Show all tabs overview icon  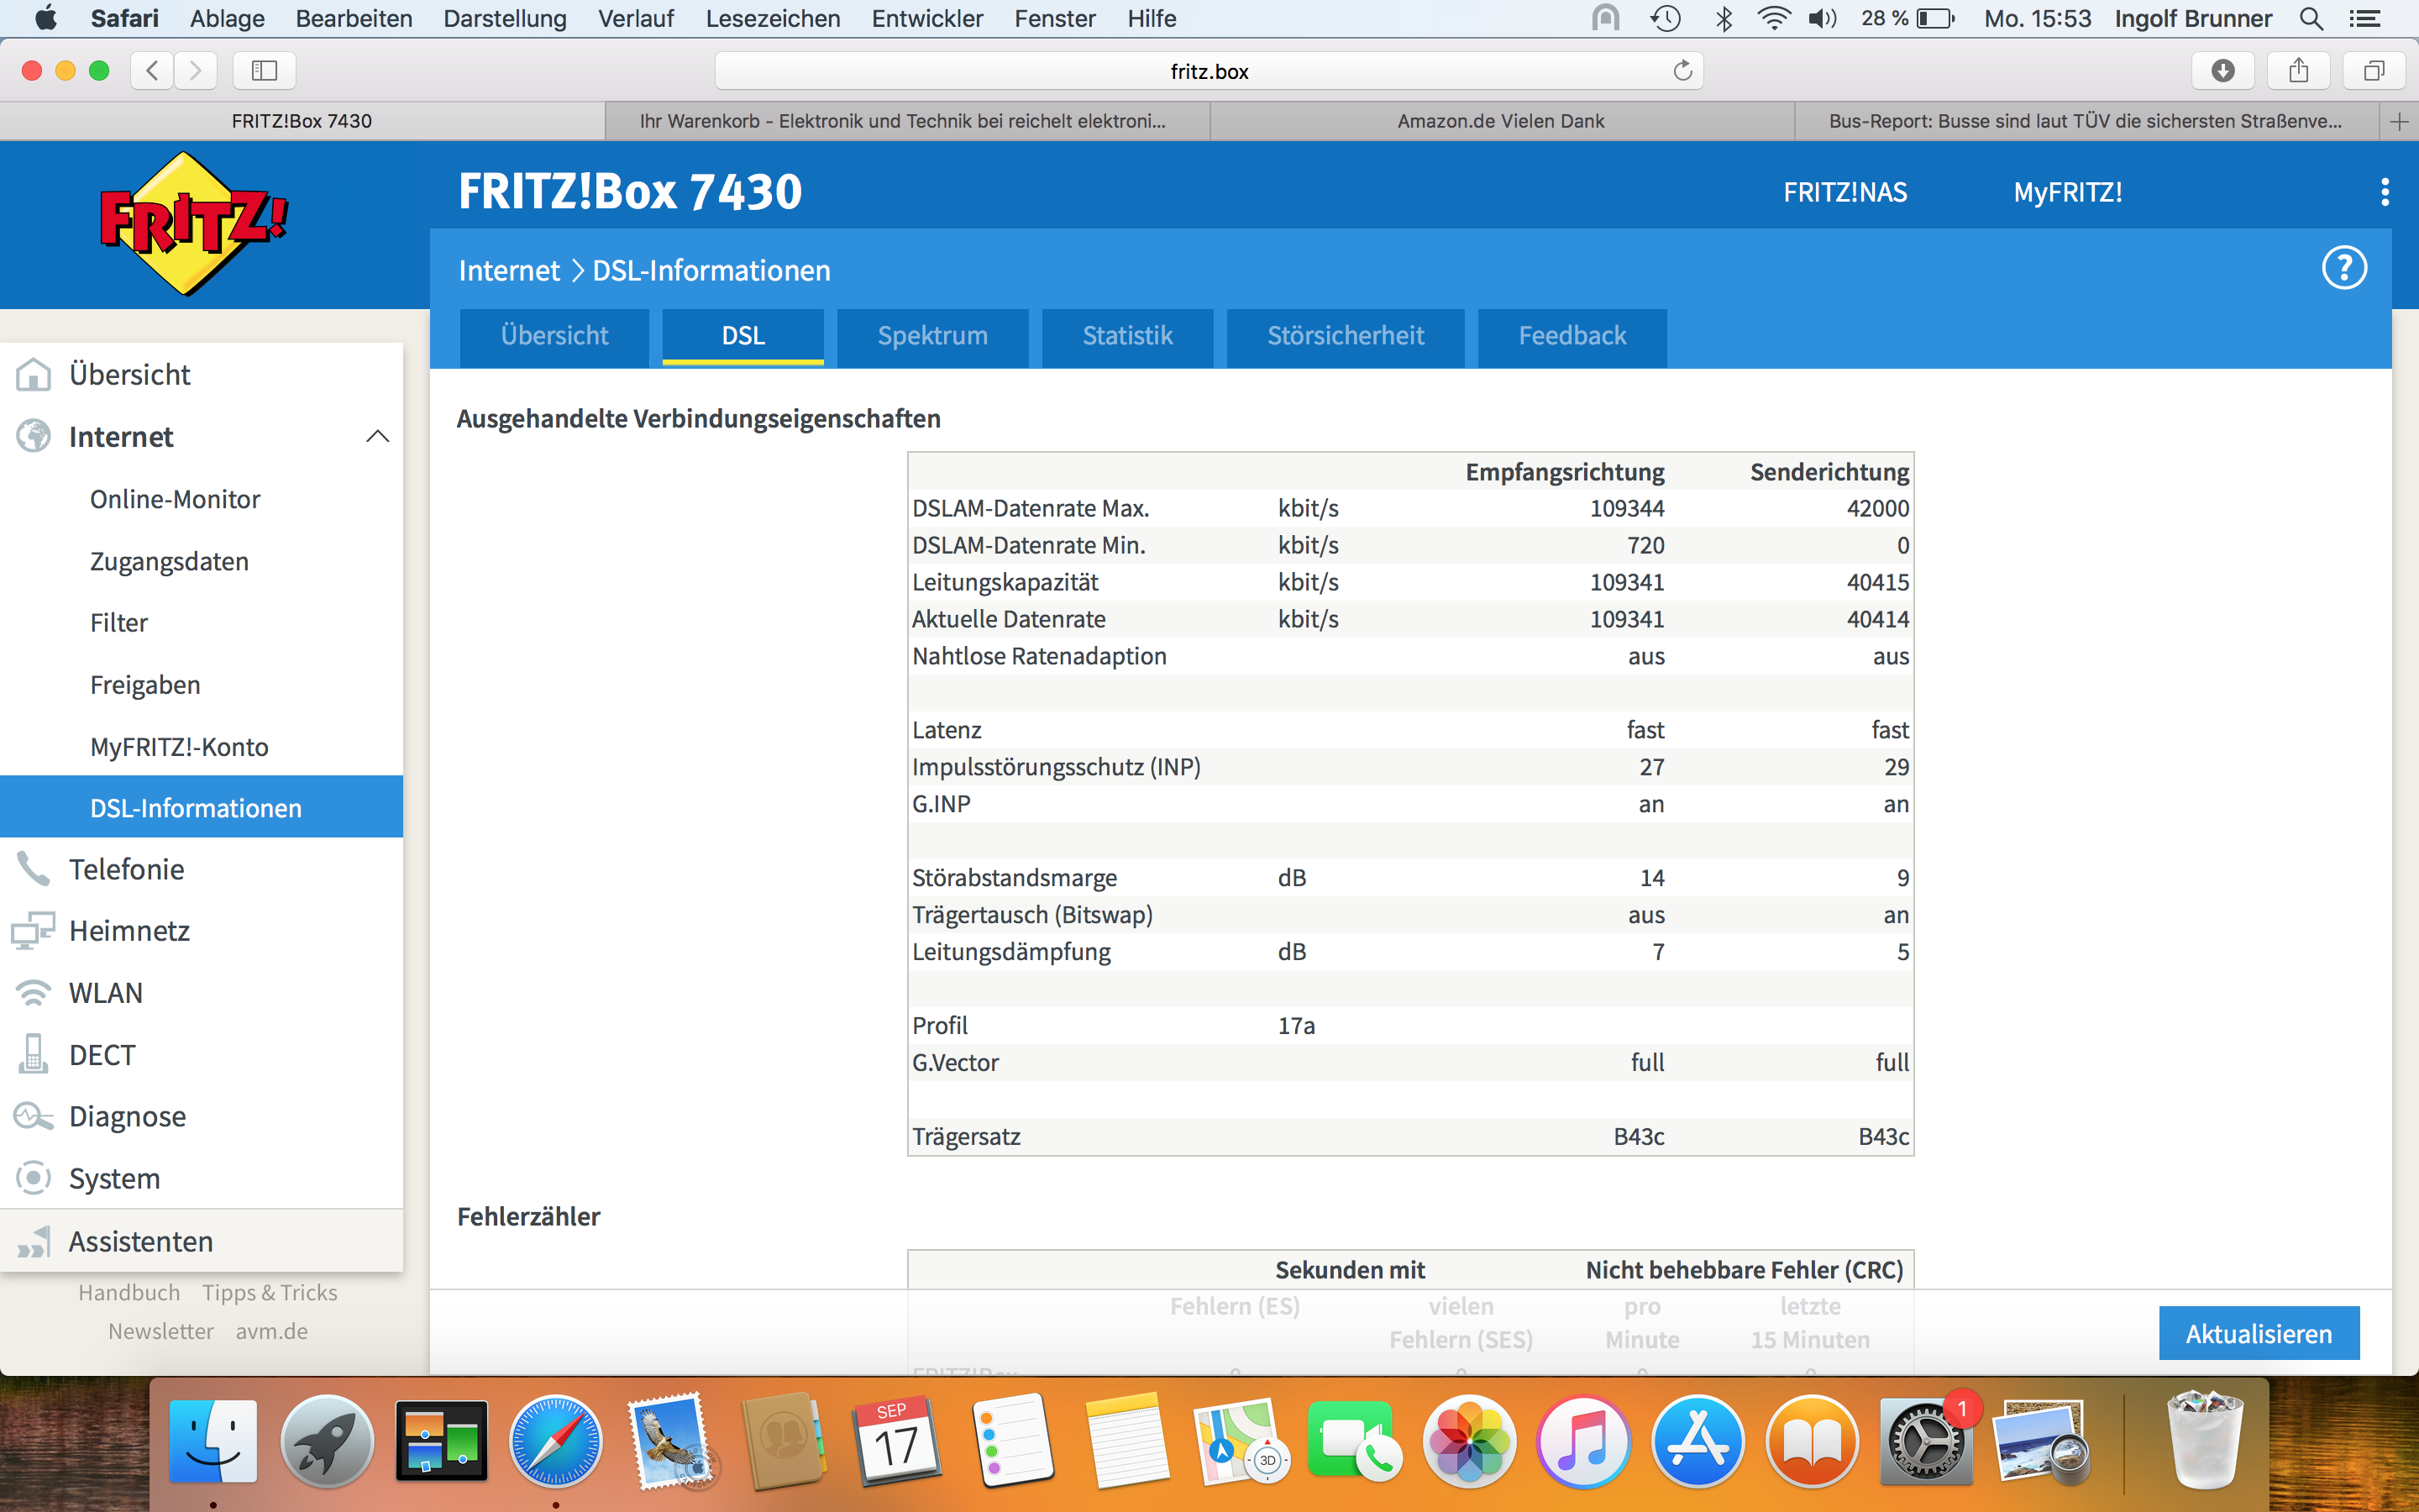pos(2373,71)
